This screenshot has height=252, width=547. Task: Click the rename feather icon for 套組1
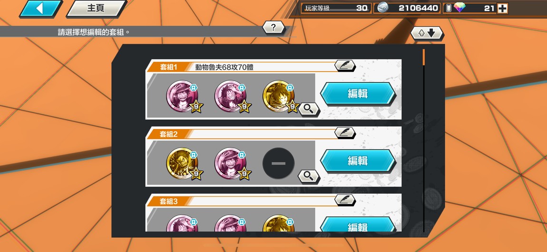(345, 66)
